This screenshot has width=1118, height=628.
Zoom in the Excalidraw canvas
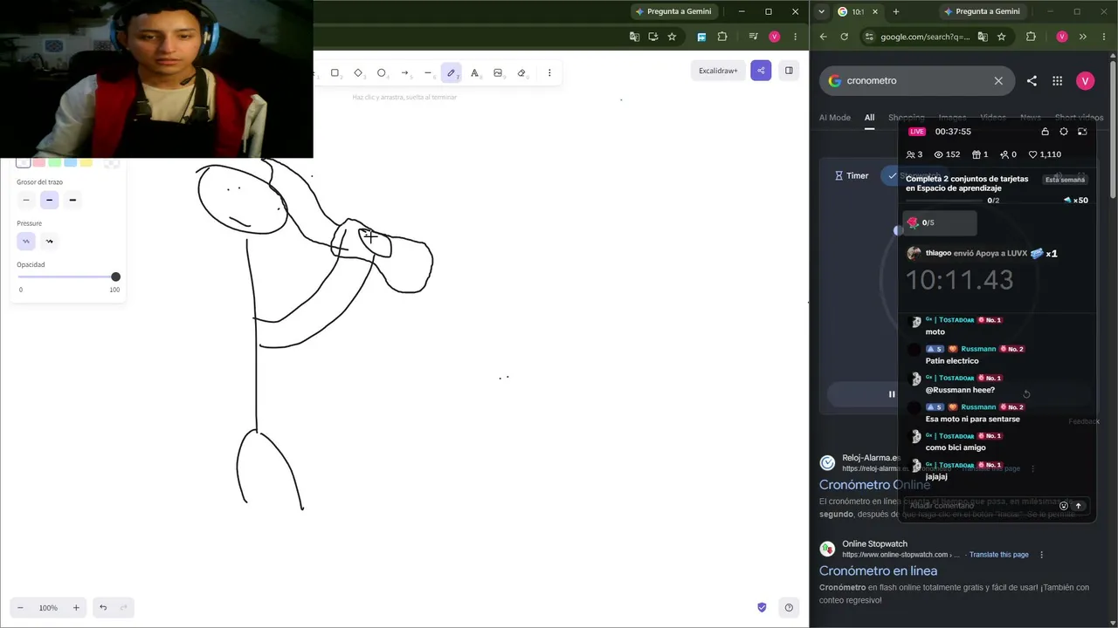point(76,608)
